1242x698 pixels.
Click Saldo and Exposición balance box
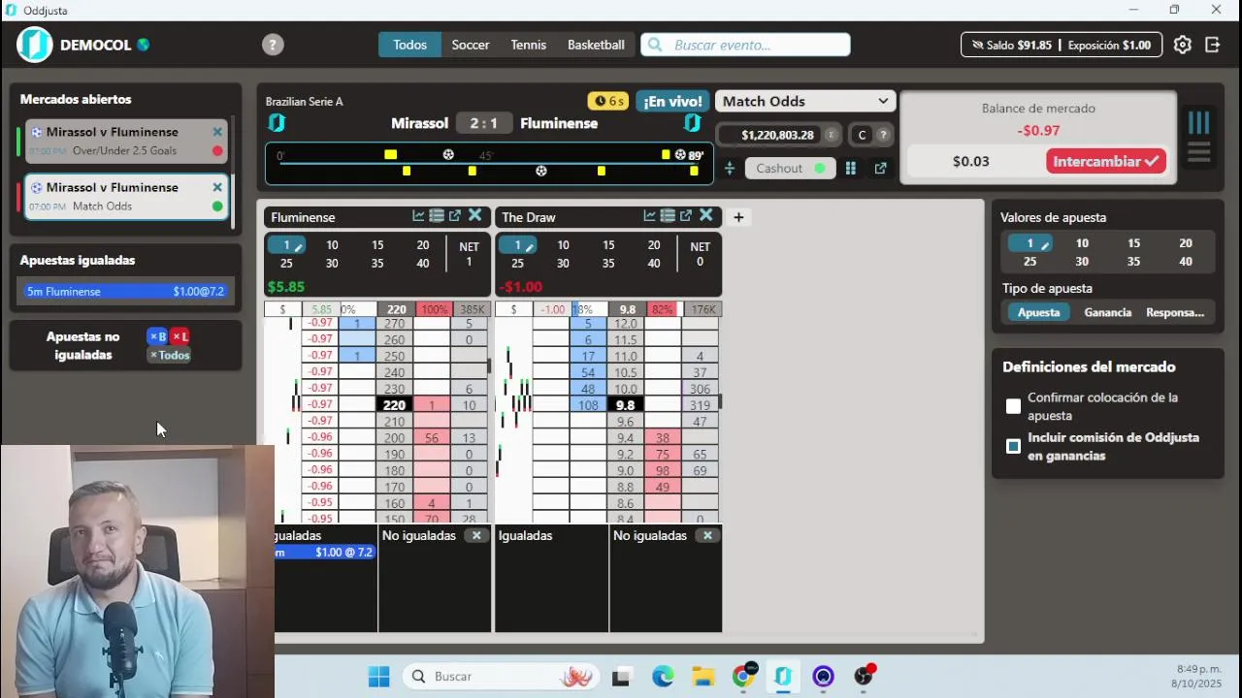(x=1062, y=45)
